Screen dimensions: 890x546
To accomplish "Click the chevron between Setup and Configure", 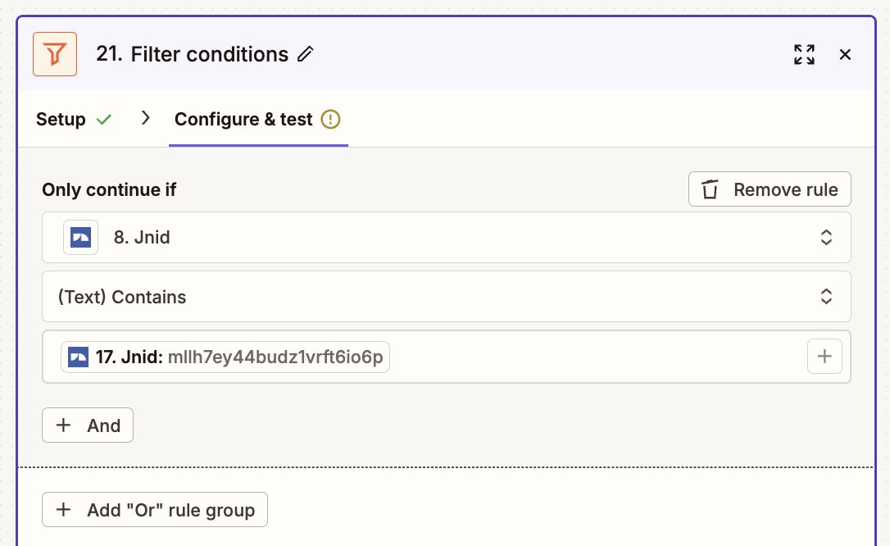I will coord(146,118).
